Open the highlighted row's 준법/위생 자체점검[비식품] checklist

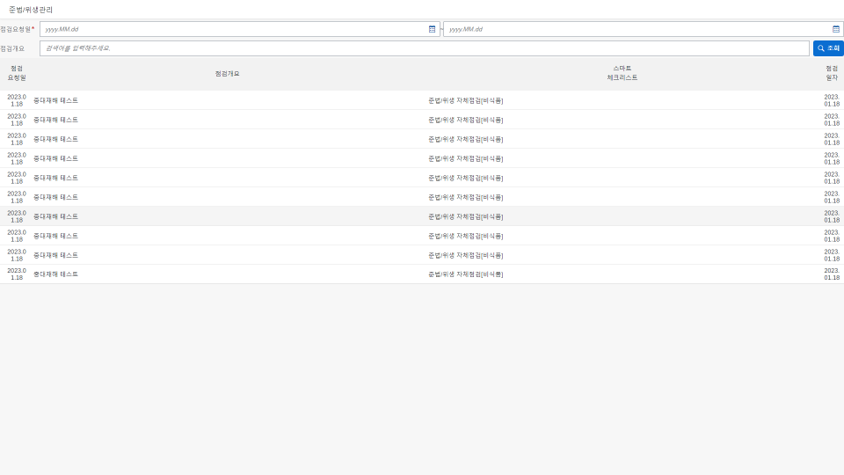click(465, 216)
